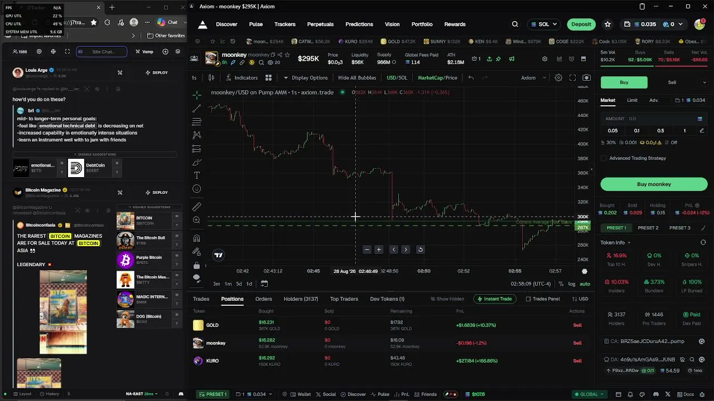Image resolution: width=714 pixels, height=401 pixels.
Task: Switch to the Trades tab
Action: click(x=201, y=299)
